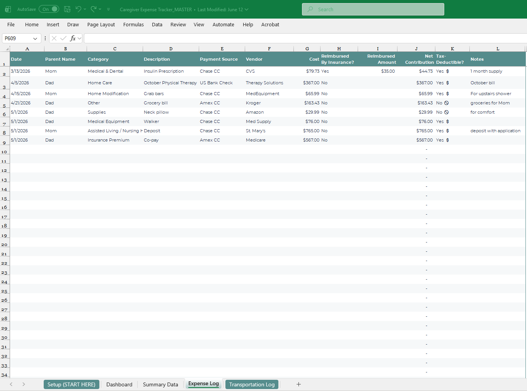Open the Redo history dropdown arrow

[x=100, y=9]
